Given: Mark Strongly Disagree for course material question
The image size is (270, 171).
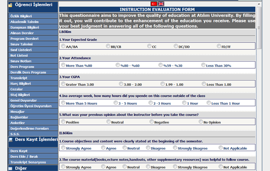Looking at the screenshot, I should (x=175, y=166).
